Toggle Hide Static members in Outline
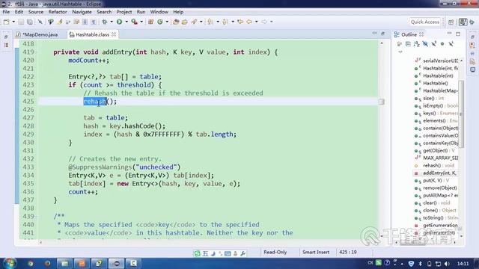Screen dimensions: 479x269 pos(434,44)
